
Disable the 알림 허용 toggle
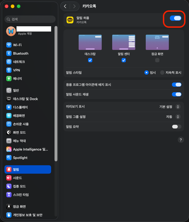click(x=175, y=18)
